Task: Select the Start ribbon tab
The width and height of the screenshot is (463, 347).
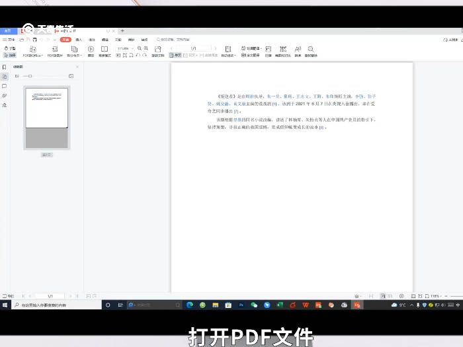Action: pos(65,40)
